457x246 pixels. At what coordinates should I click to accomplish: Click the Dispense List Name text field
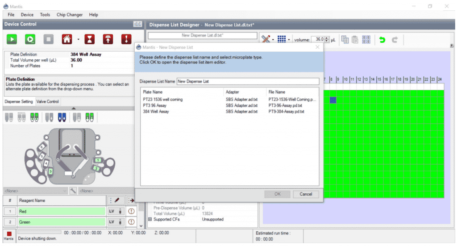point(248,81)
